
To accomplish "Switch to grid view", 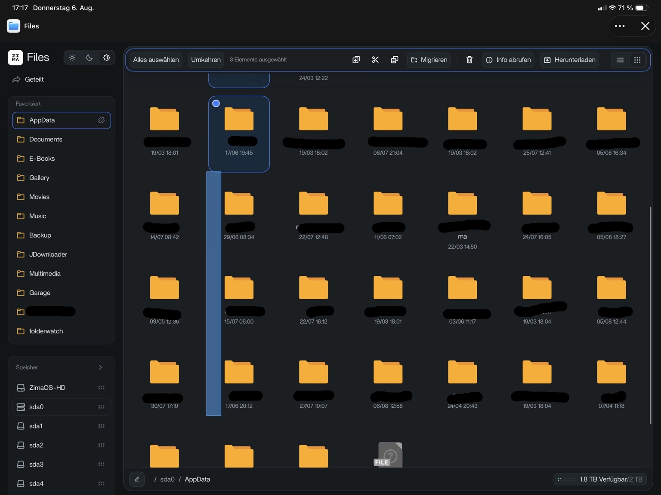I will (637, 60).
